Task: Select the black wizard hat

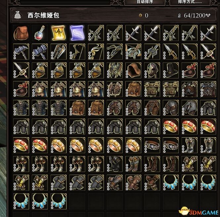Action: 171,70
